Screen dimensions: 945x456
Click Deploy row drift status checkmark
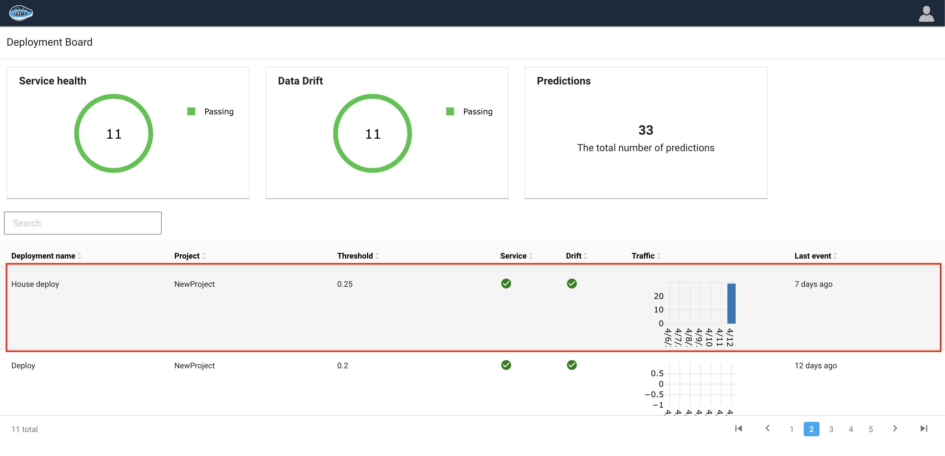click(x=571, y=365)
